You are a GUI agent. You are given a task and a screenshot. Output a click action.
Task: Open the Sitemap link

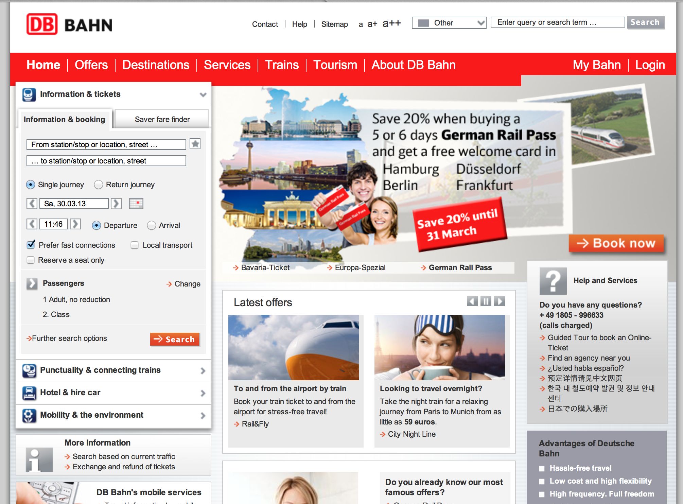[x=335, y=24]
